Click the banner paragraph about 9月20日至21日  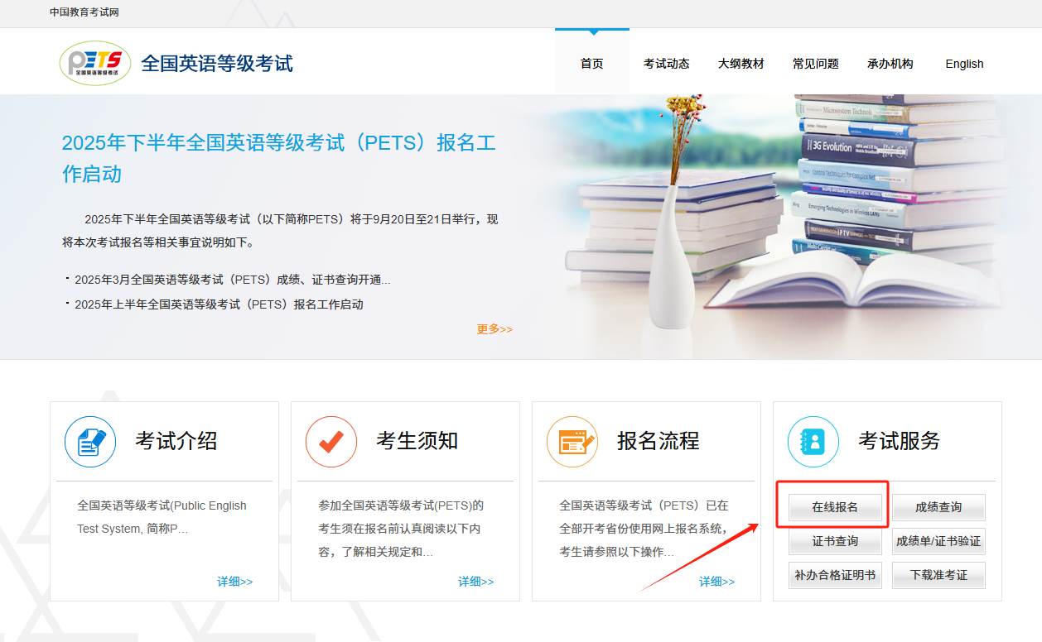(280, 231)
